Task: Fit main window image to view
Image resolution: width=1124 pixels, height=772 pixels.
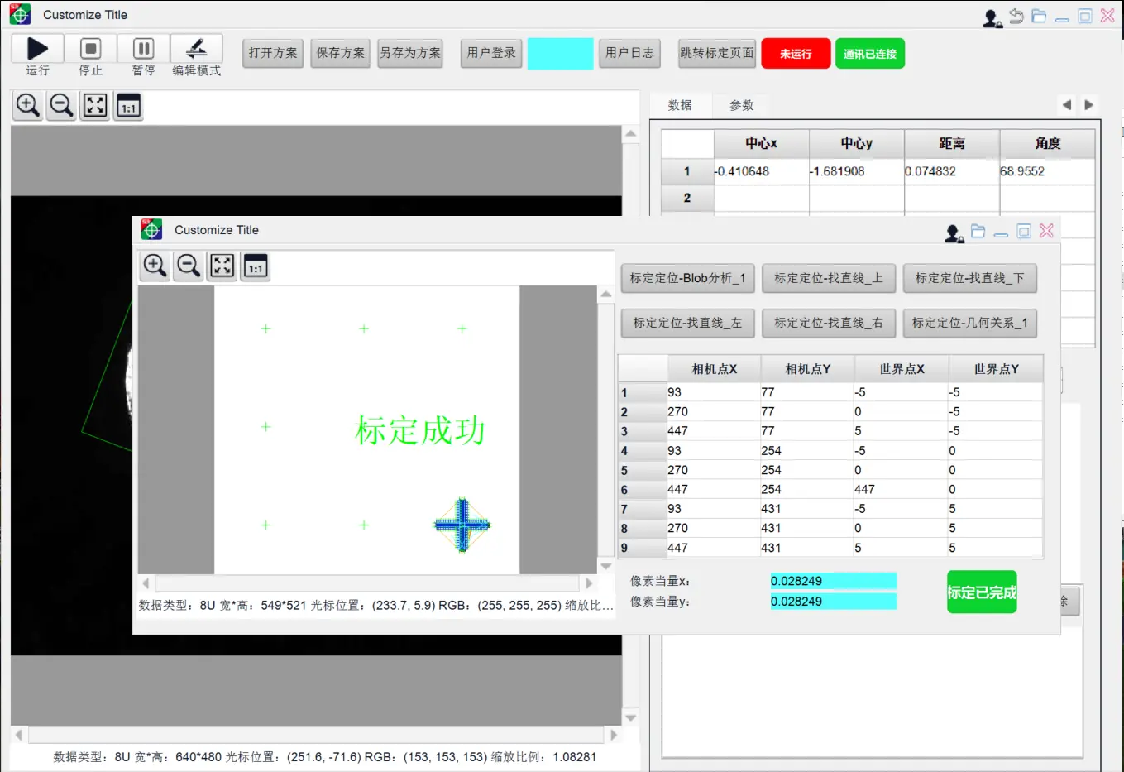Action: click(x=95, y=105)
